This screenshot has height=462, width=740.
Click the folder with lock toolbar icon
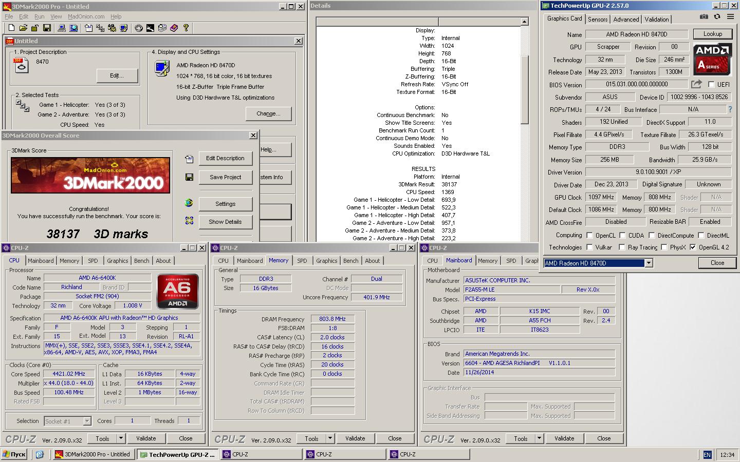click(x=35, y=28)
